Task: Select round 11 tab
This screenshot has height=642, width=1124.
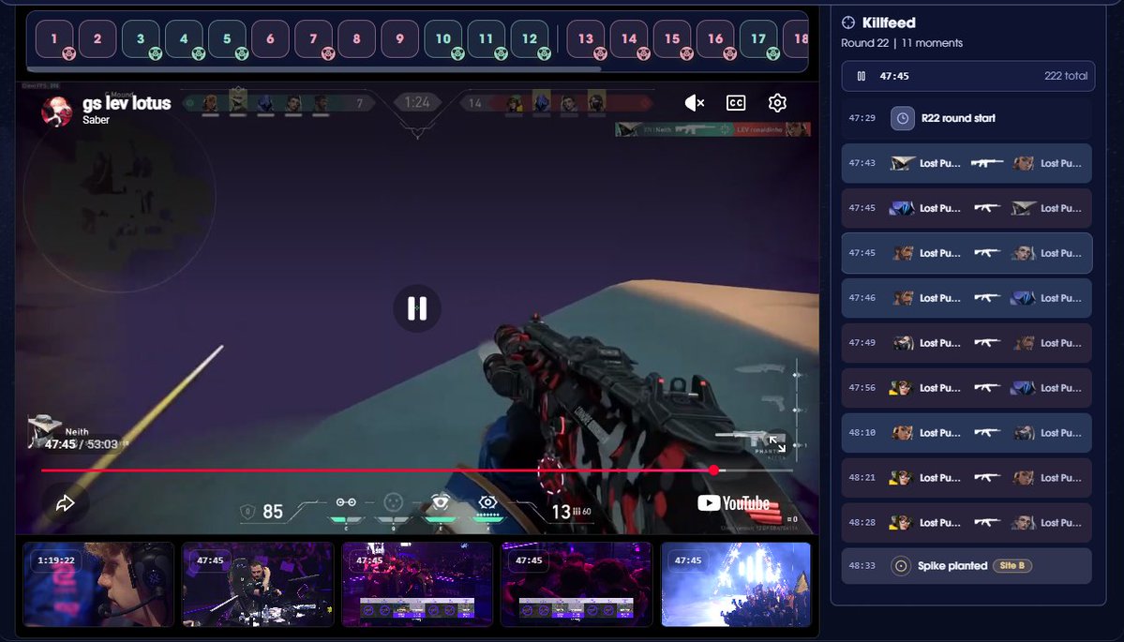Action: [x=486, y=38]
